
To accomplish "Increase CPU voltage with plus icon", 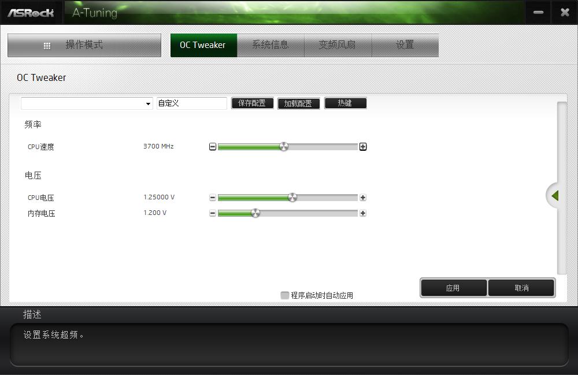I will [x=363, y=198].
